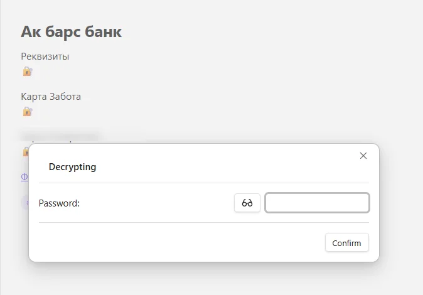
Task: Click empty space left of Confirm button
Action: coord(181,243)
